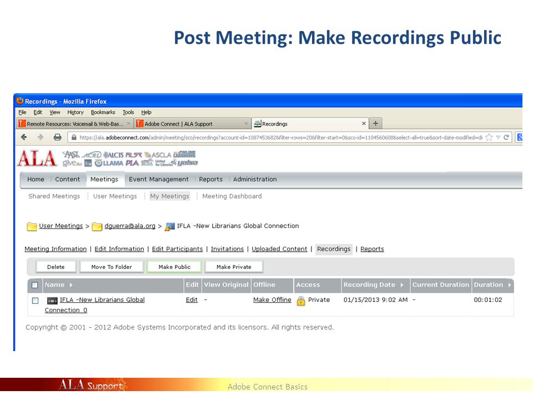Click the padlock icon in address bar
533x400 pixels.
[x=74, y=137]
